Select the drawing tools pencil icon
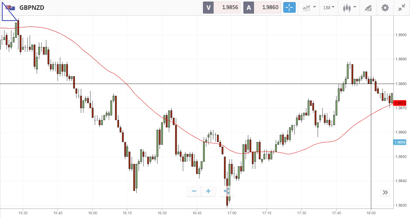The width and height of the screenshot is (410, 218). (x=368, y=8)
